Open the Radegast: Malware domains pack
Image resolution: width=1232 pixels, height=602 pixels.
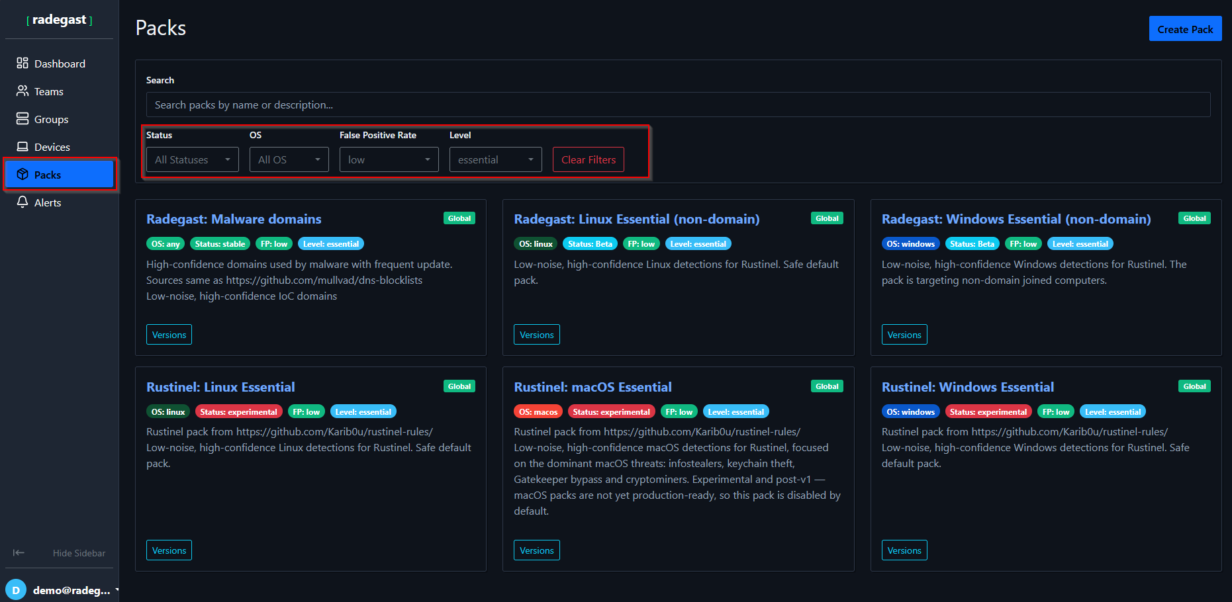(x=234, y=219)
